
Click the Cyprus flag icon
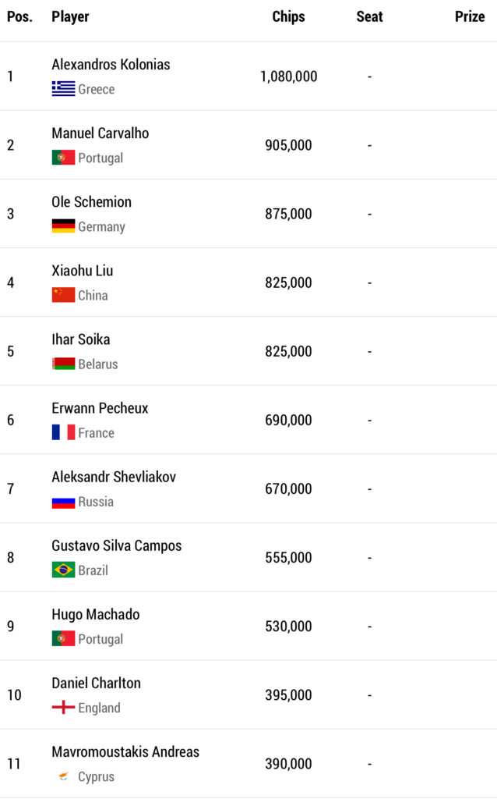(x=63, y=776)
